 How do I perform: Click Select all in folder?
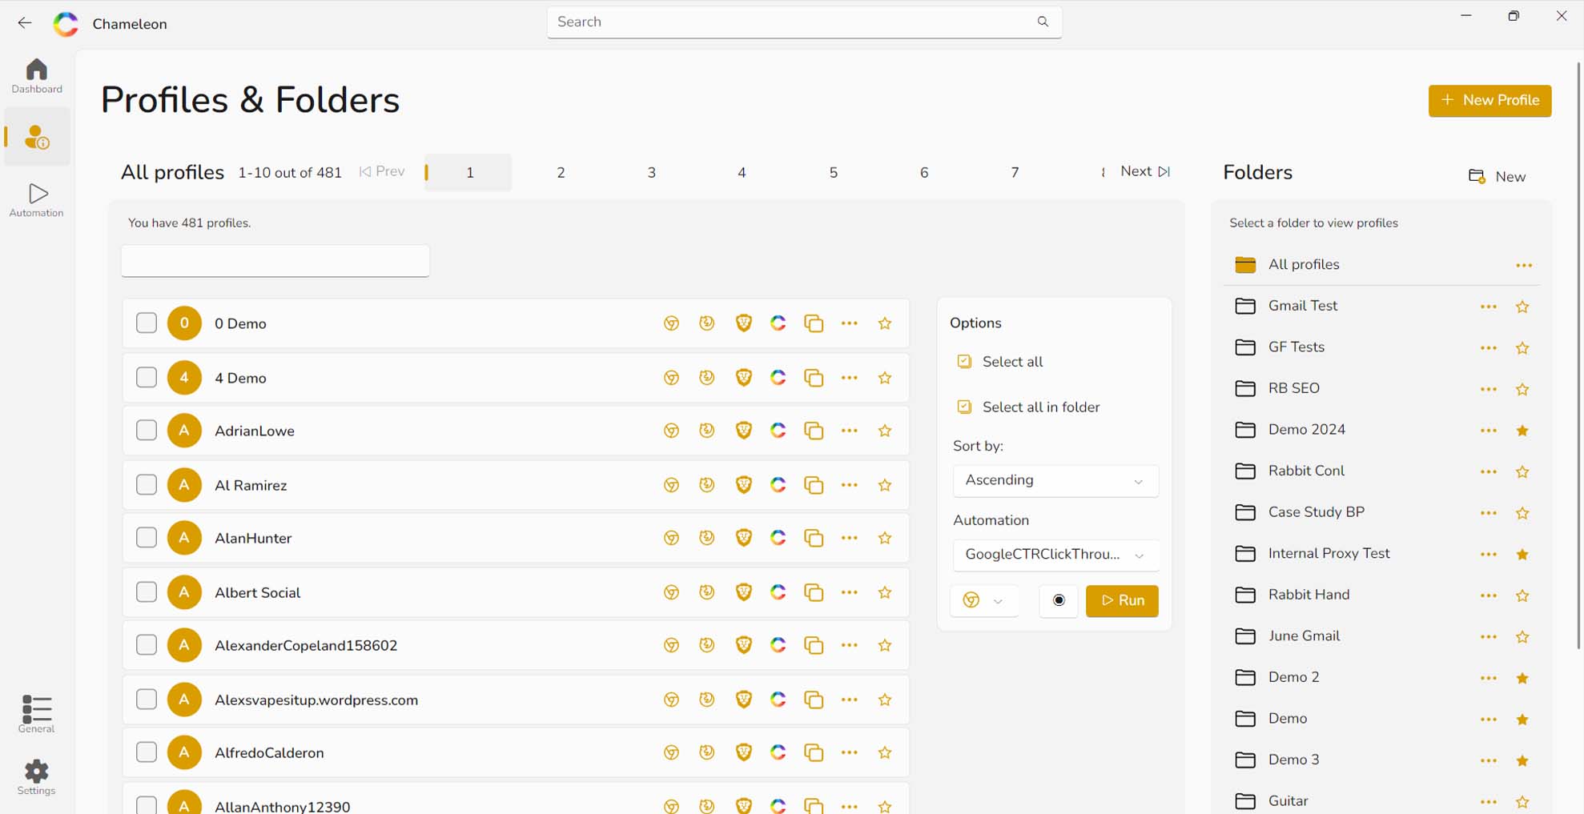point(1029,407)
